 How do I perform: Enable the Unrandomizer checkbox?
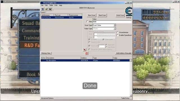(118, 33)
